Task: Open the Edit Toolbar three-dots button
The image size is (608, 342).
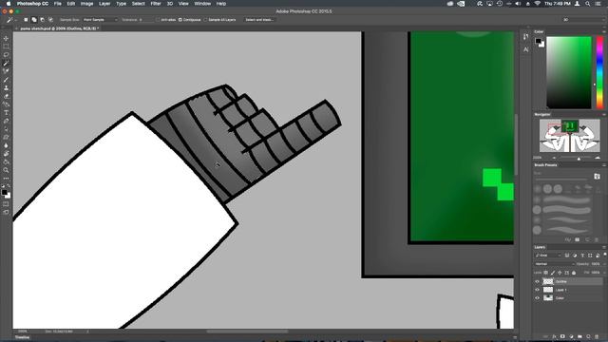Action: [x=6, y=179]
